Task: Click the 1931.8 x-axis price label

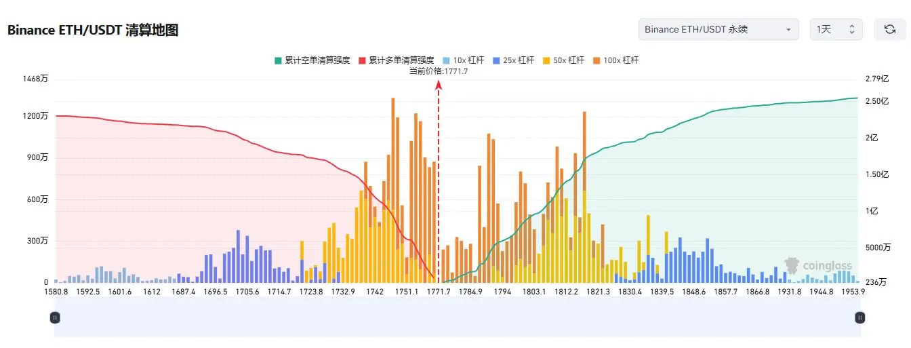Action: (790, 292)
